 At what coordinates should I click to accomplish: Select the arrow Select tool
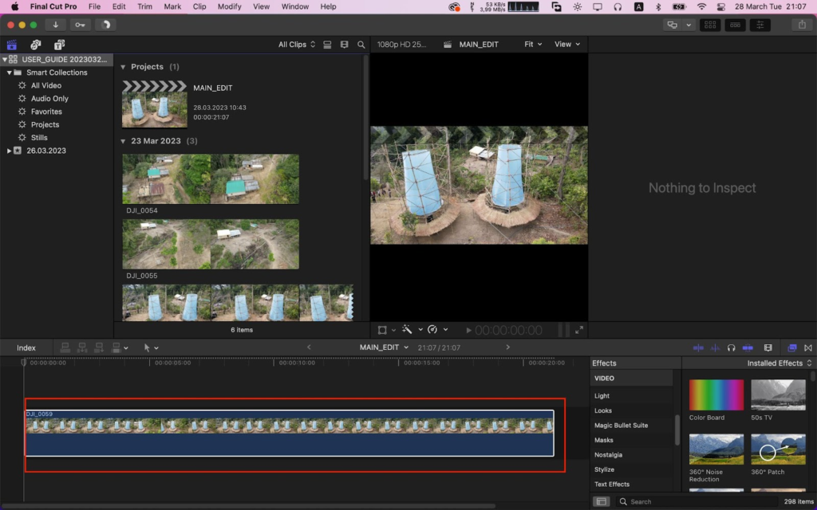click(147, 347)
